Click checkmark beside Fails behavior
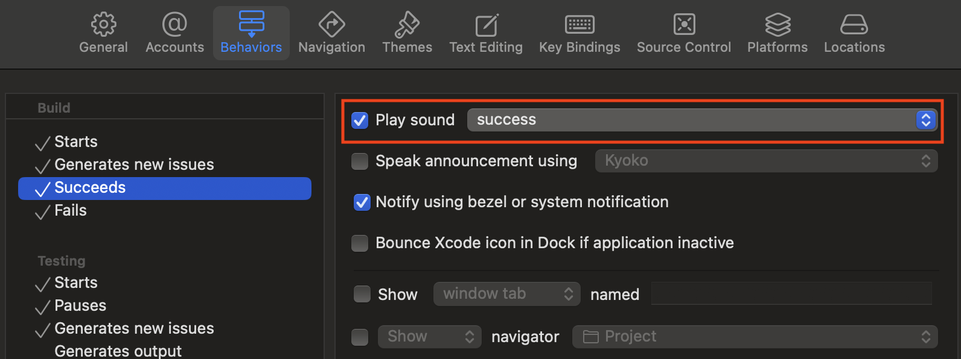The width and height of the screenshot is (961, 359). [42, 211]
